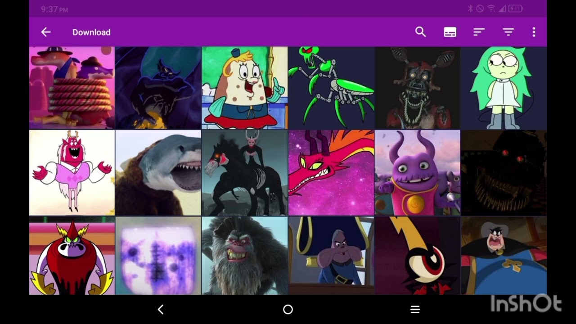Open search with the magnifier icon

coord(420,32)
